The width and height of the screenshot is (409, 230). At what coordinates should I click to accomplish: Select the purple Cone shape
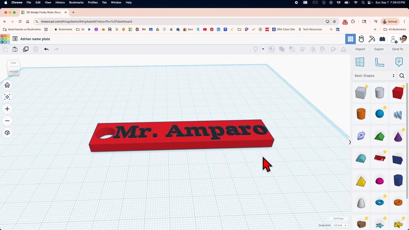398,137
